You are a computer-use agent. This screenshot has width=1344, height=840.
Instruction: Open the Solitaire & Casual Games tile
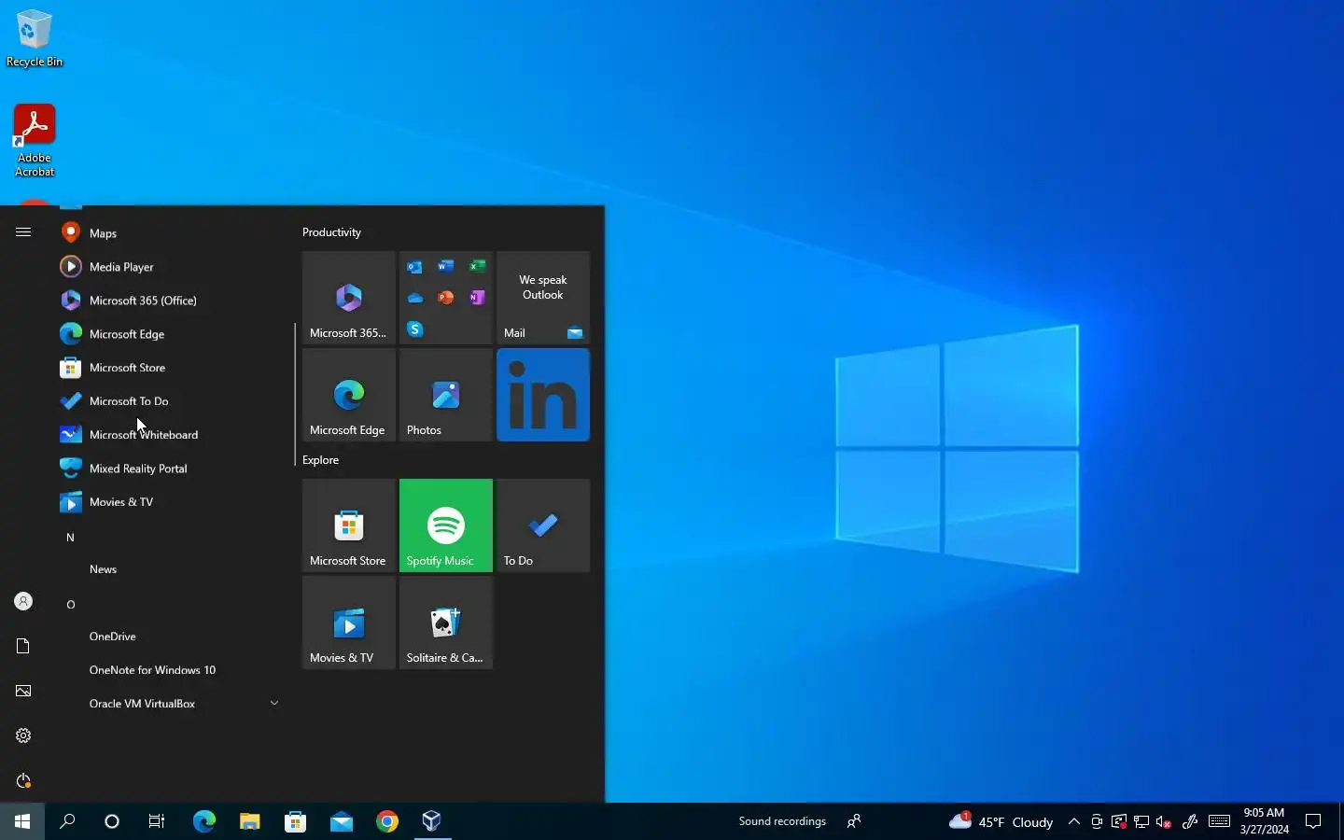[446, 623]
